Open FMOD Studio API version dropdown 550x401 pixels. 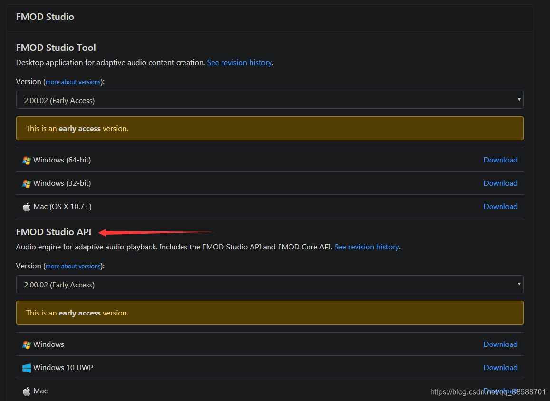[x=270, y=284]
